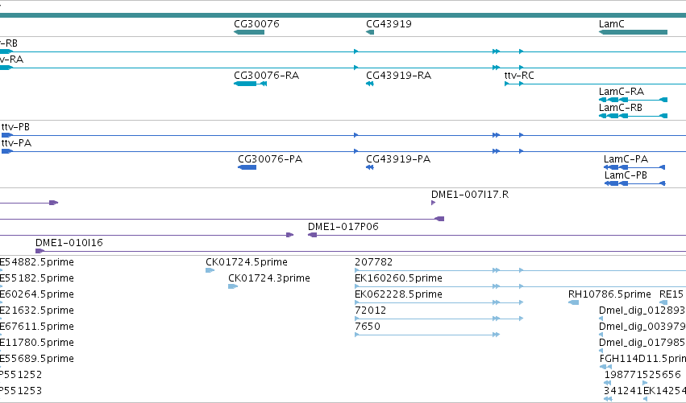
Task: Click the 72012 alignment label
Action: click(x=371, y=310)
